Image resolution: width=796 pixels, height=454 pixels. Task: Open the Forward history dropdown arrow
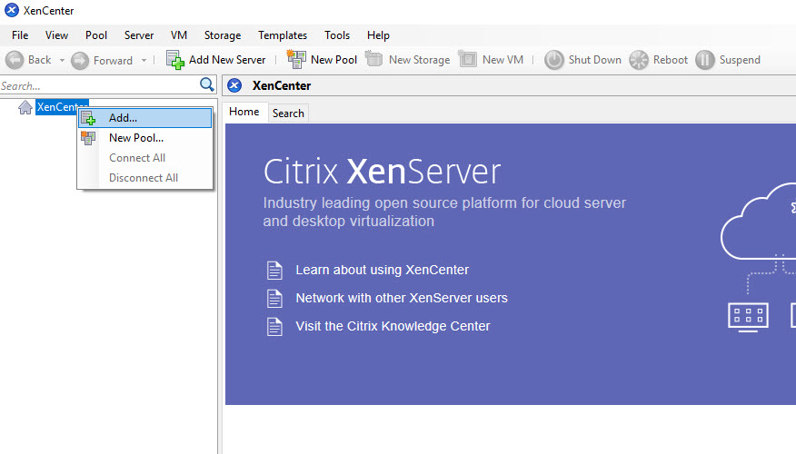click(144, 61)
